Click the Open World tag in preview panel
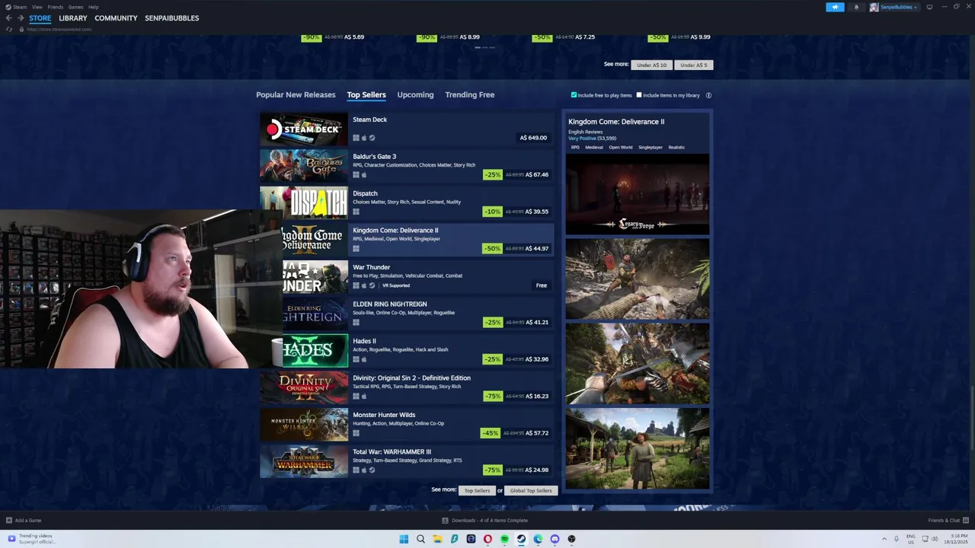 click(x=621, y=148)
